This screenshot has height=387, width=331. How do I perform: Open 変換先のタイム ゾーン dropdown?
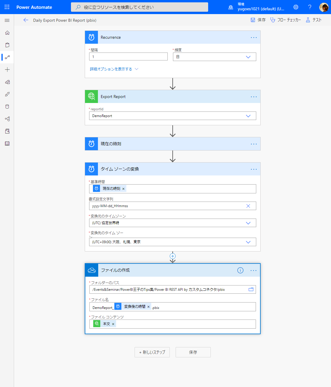(x=173, y=242)
